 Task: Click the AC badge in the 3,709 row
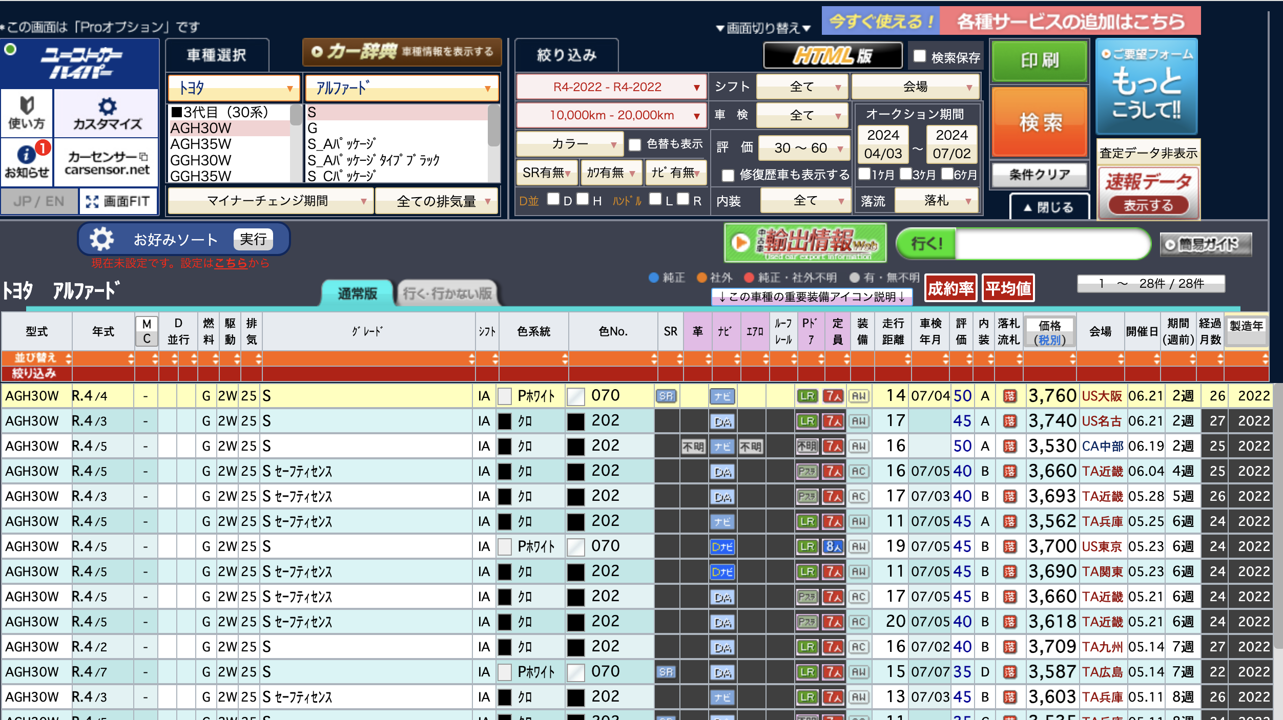pos(859,647)
